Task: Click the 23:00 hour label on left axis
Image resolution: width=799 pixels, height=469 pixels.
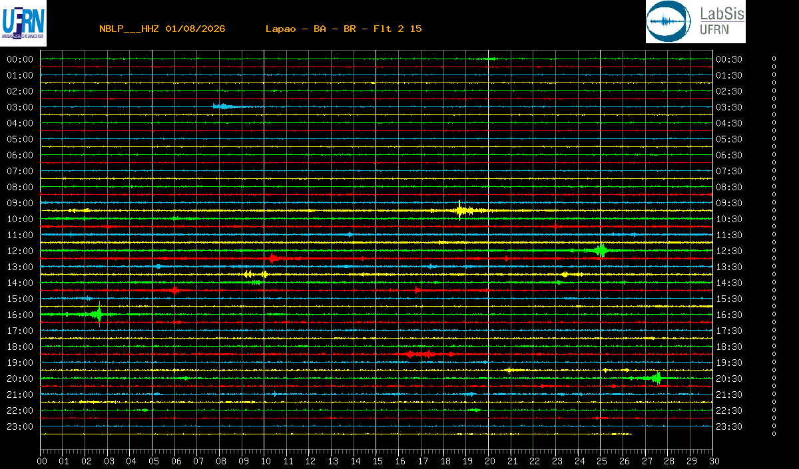Action: (x=20, y=426)
